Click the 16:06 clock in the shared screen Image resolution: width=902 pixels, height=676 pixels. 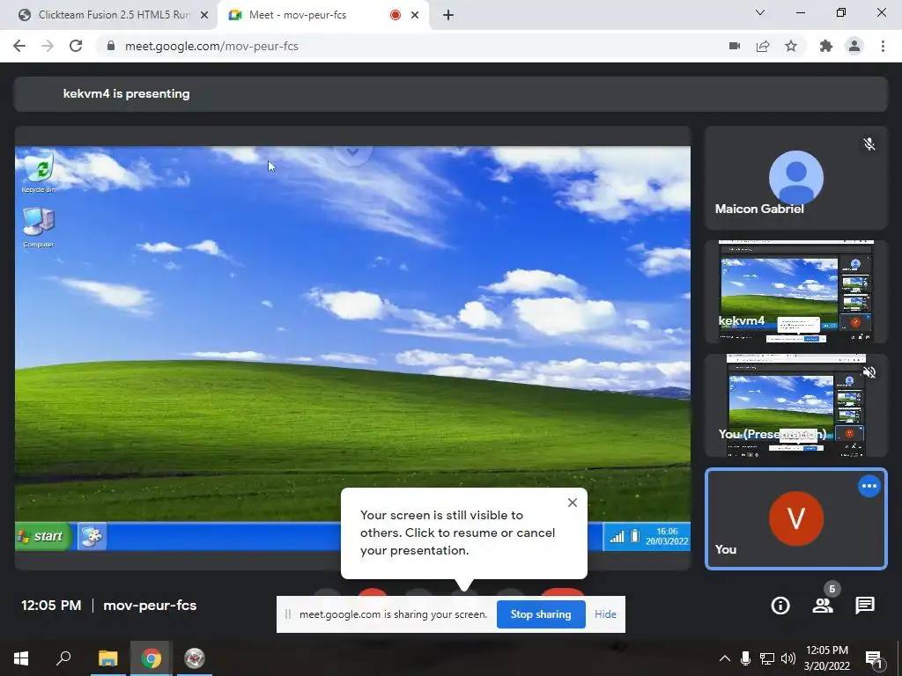667,531
